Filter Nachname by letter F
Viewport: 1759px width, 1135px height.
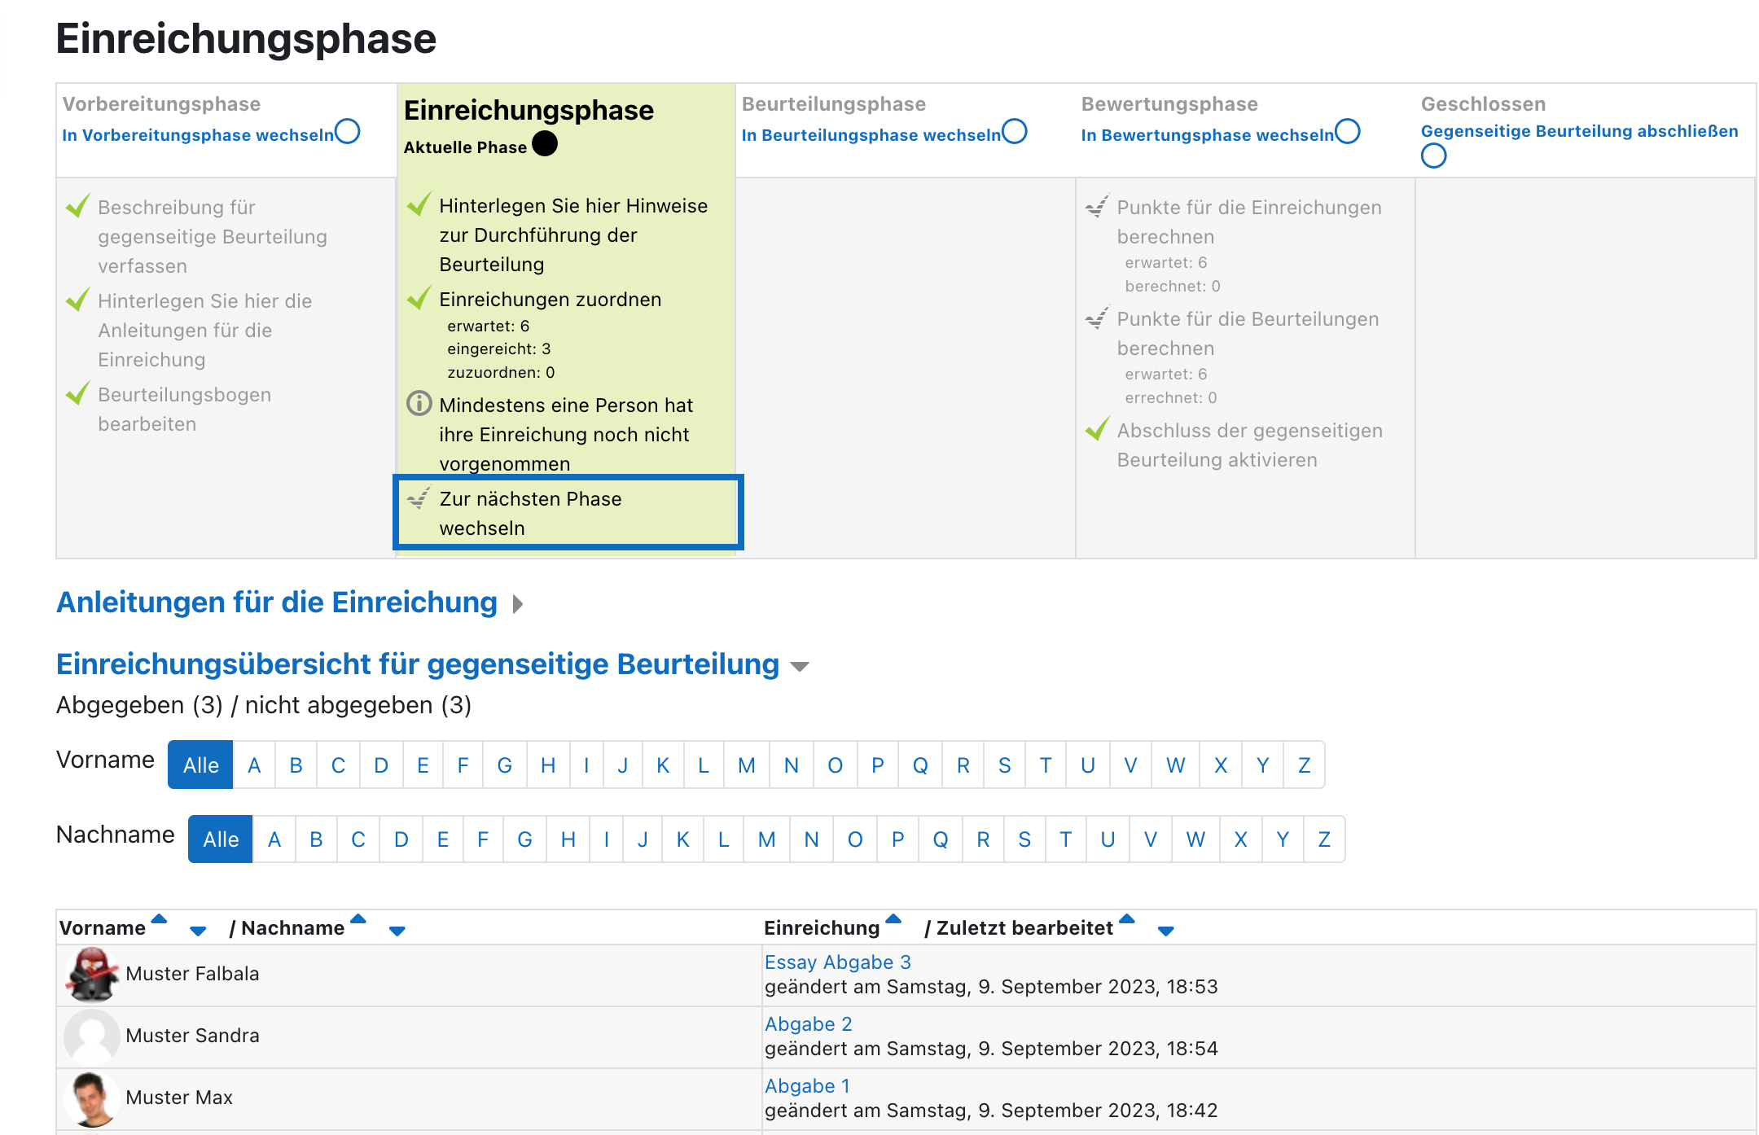click(x=483, y=839)
